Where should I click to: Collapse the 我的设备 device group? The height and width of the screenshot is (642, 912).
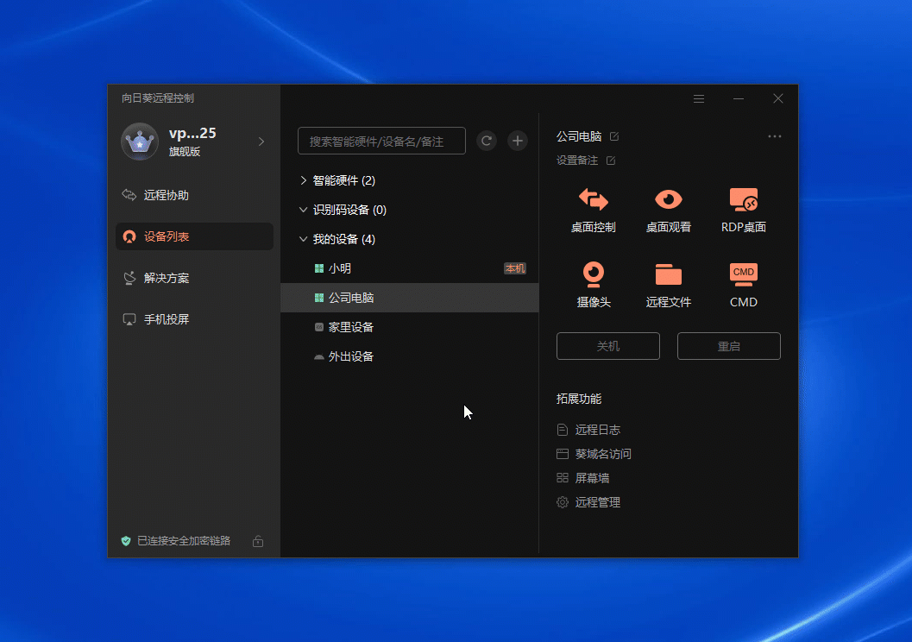pyautogui.click(x=303, y=238)
